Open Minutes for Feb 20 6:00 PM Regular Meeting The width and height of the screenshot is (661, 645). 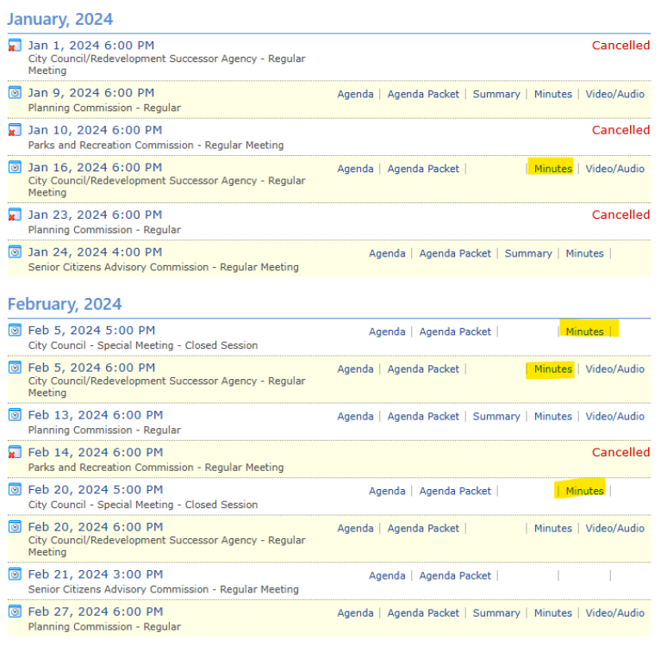[x=553, y=528]
